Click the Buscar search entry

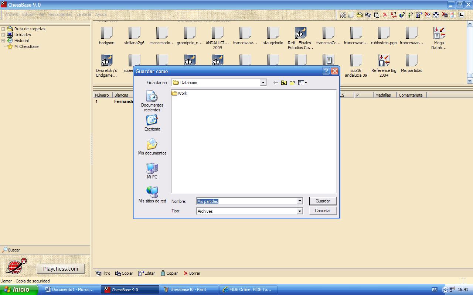pyautogui.click(x=11, y=250)
